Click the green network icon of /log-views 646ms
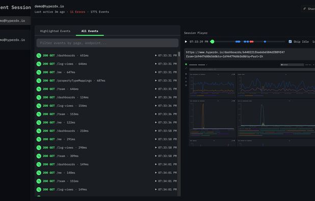Image resolution: width=315 pixels, height=201 pixels. click(39, 64)
